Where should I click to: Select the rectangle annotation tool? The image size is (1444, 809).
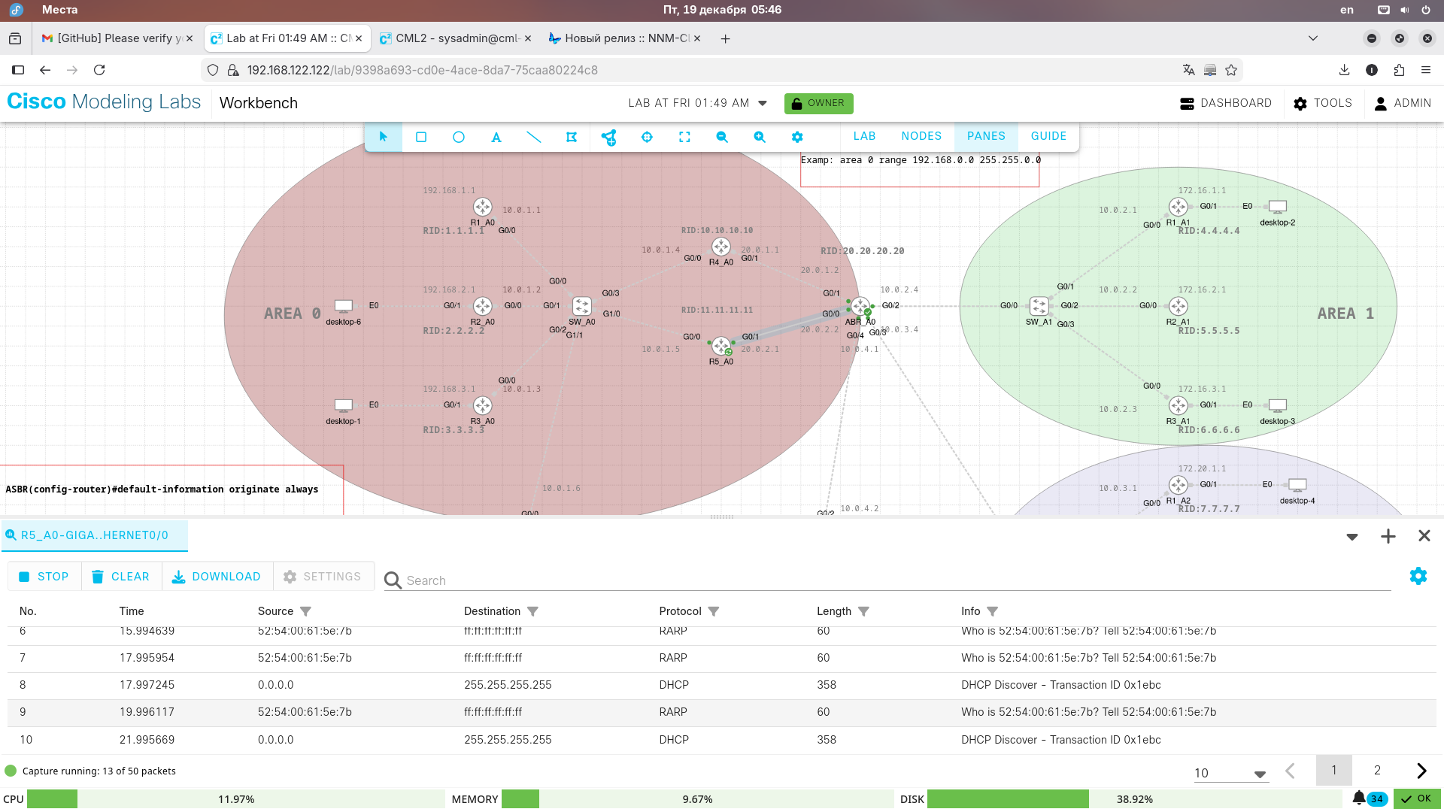click(x=421, y=137)
